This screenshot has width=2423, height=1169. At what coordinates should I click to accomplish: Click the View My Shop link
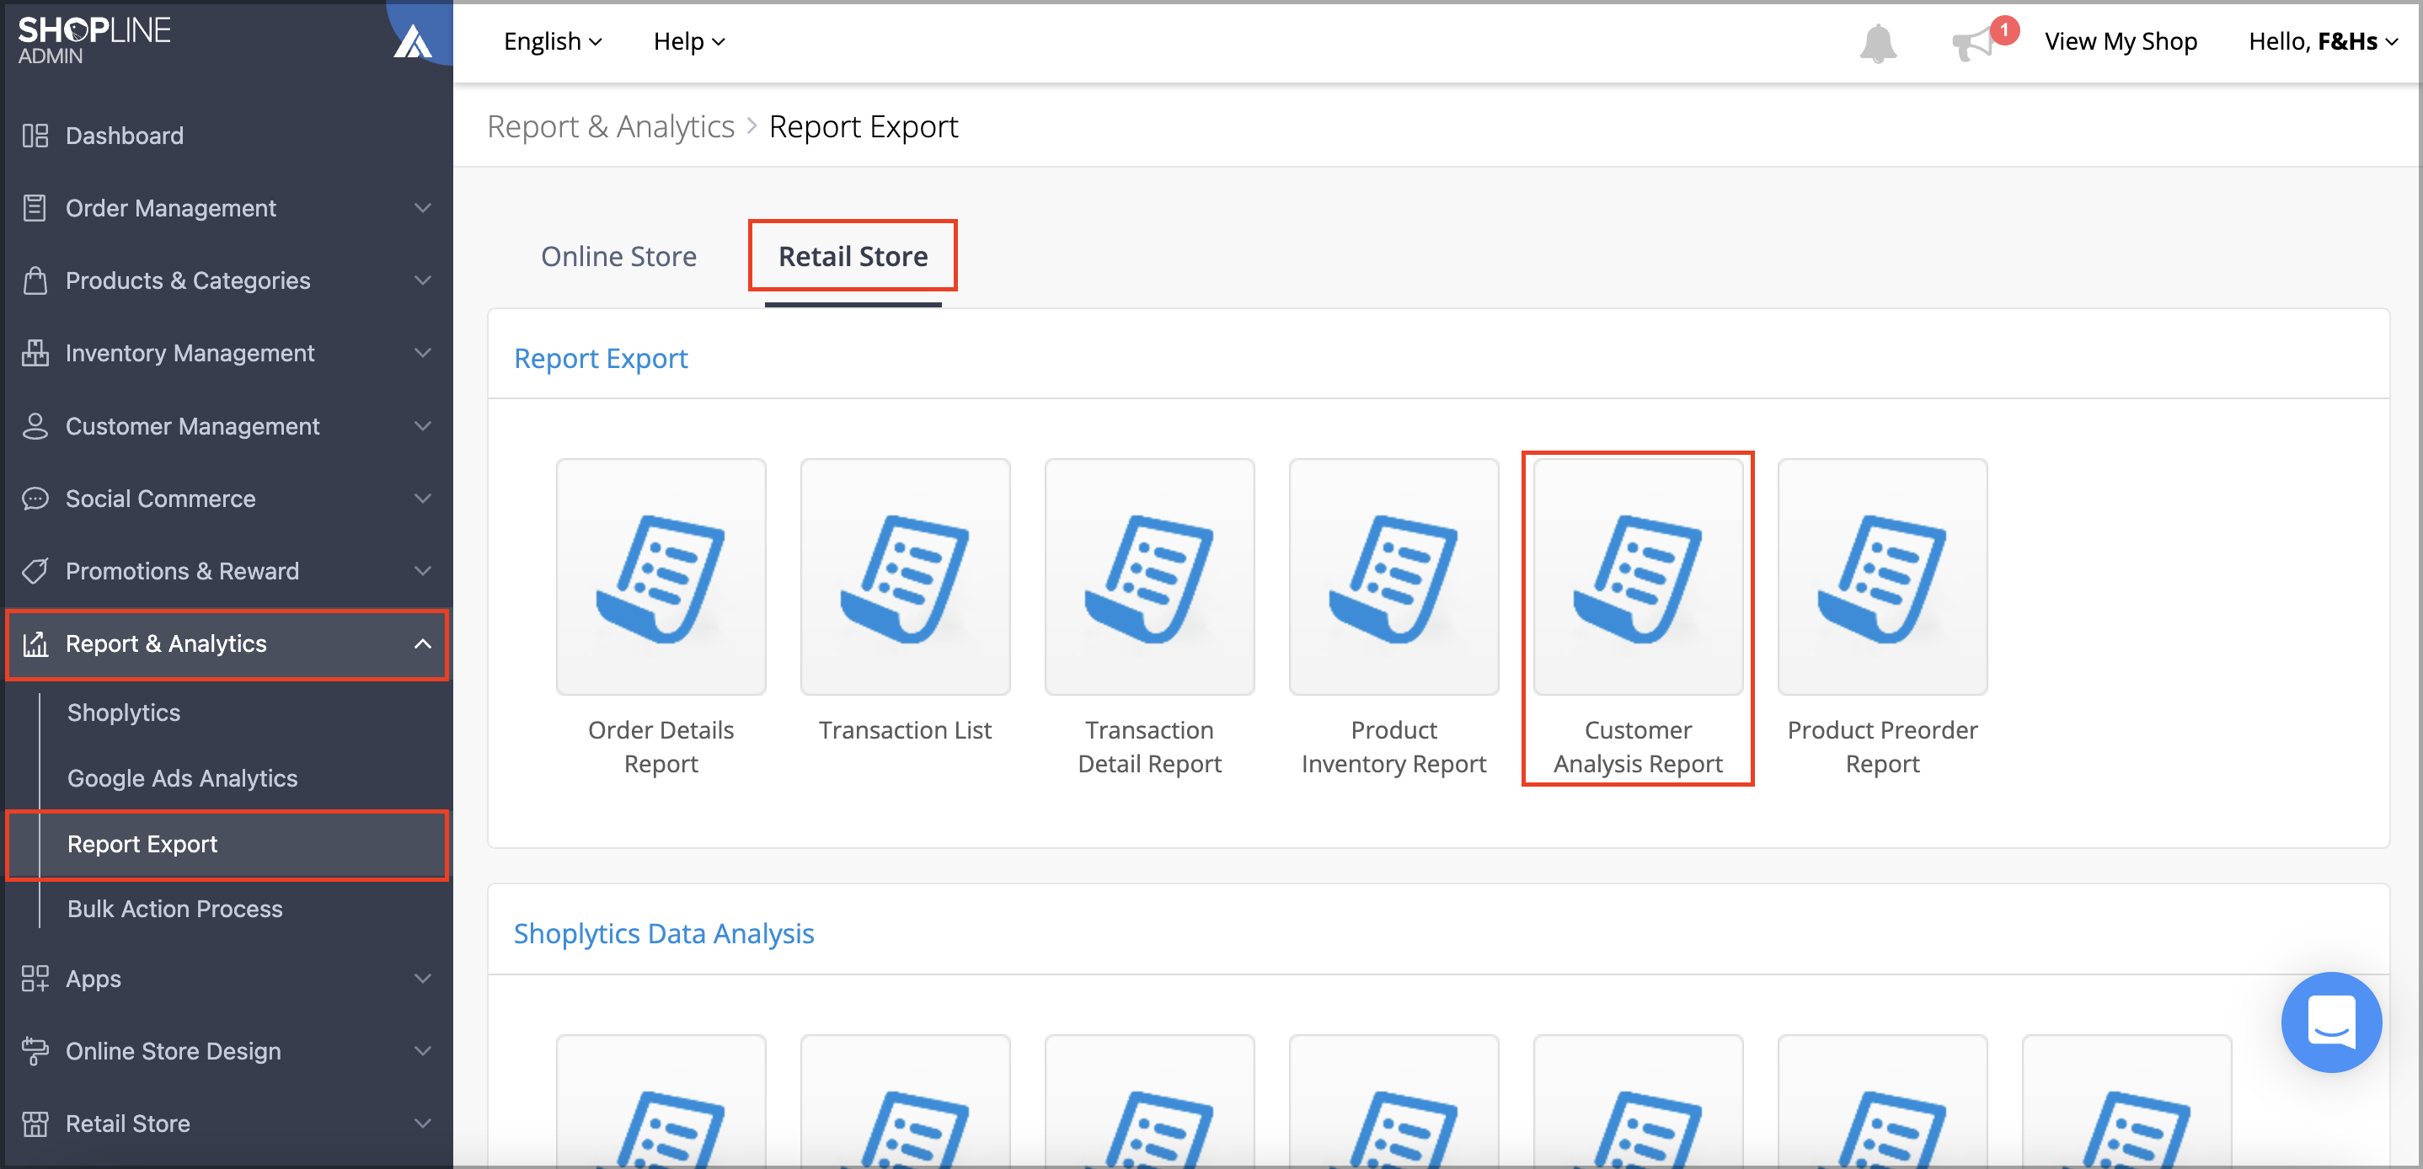pos(2121,41)
